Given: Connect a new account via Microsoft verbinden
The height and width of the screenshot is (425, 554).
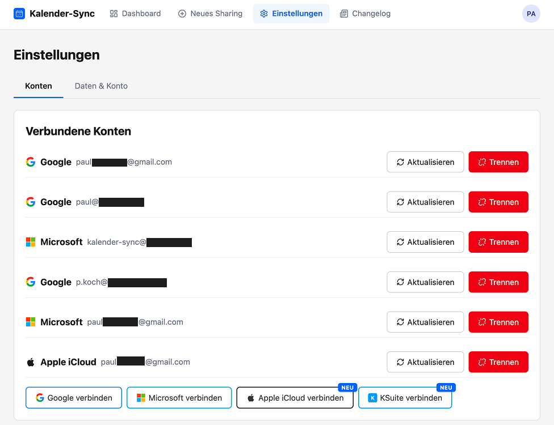Looking at the screenshot, I should pos(179,397).
